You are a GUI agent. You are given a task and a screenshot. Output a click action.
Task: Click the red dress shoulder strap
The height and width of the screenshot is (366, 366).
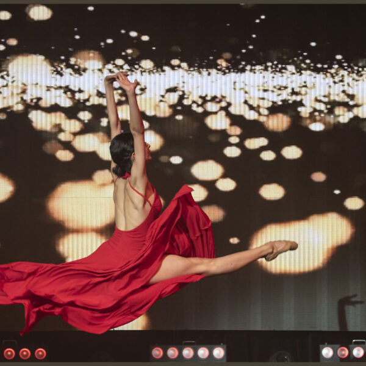point(140,193)
